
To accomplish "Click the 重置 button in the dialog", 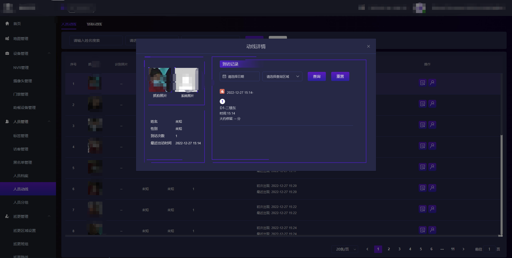I will pyautogui.click(x=340, y=76).
